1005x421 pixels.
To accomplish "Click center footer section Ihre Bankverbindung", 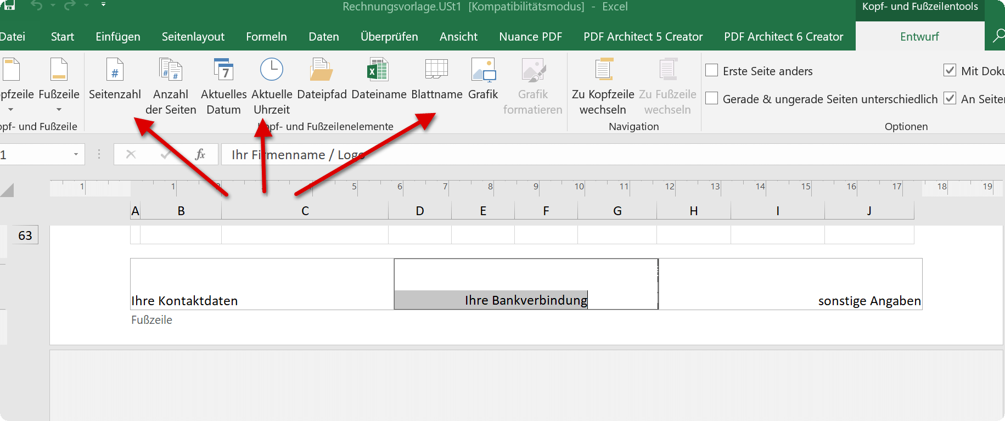I will [x=526, y=284].
